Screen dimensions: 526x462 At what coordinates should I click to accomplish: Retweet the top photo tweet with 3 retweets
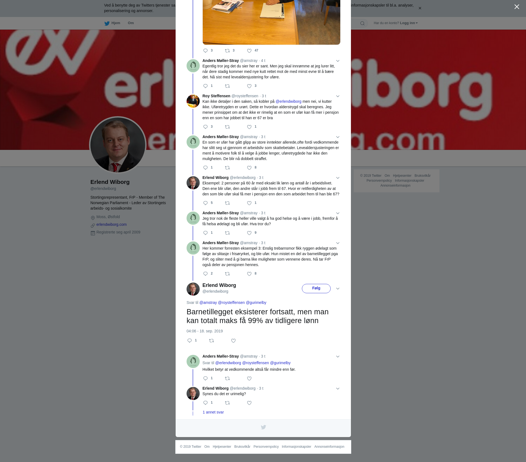pyautogui.click(x=227, y=51)
